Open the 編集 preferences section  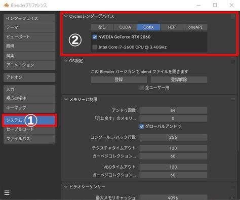[29, 56]
